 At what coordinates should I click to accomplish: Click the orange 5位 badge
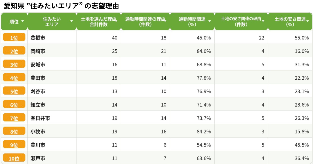(x=14, y=91)
